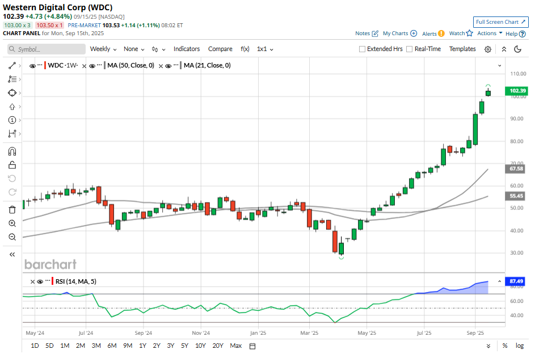Open the Weekly period dropdown
The width and height of the screenshot is (535, 362).
point(103,49)
